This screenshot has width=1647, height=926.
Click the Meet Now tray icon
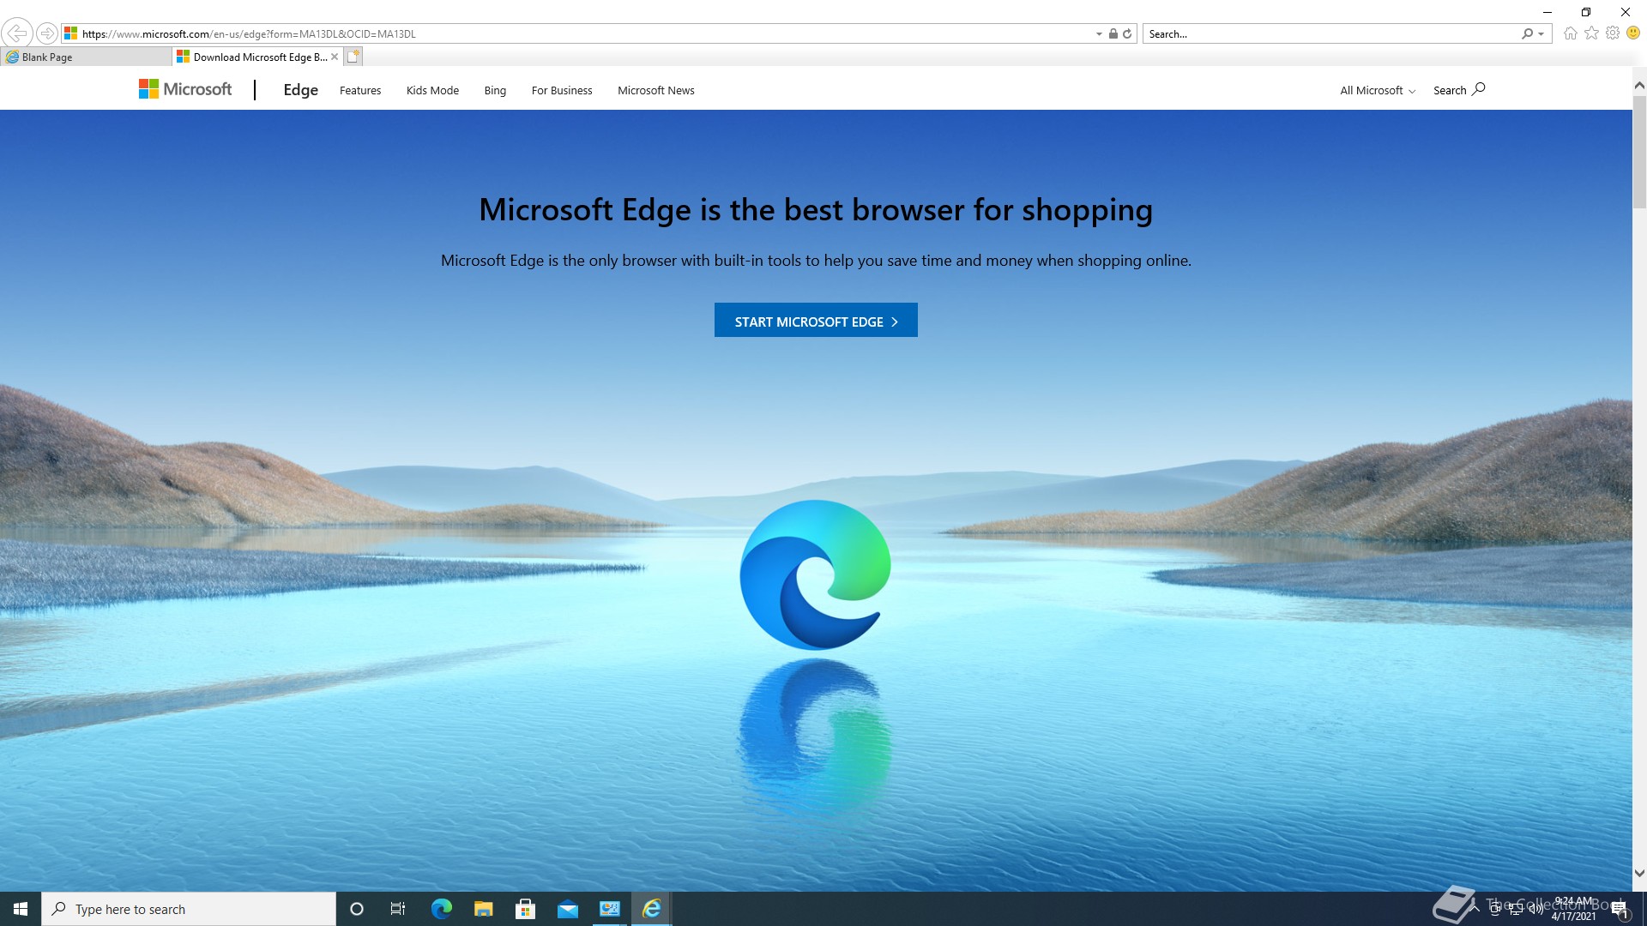(1495, 909)
